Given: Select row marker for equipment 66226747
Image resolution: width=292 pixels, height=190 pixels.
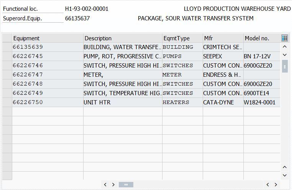Looking at the screenshot, I should click(x=7, y=75).
